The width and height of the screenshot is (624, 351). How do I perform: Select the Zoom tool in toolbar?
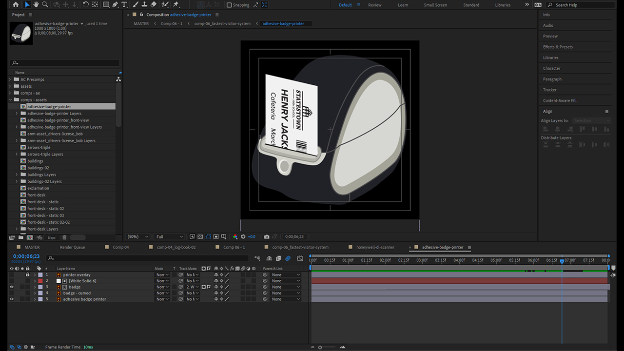coord(45,4)
